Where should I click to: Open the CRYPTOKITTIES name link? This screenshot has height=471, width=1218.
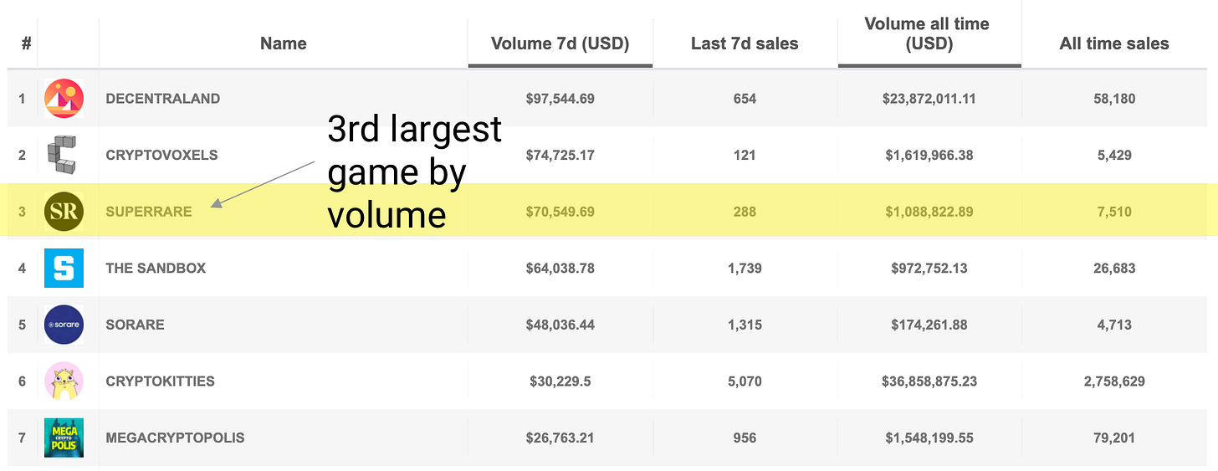[x=160, y=381]
